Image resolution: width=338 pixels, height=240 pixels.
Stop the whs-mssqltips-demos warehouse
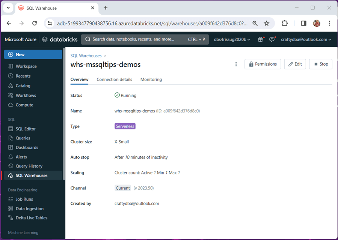coord(320,64)
